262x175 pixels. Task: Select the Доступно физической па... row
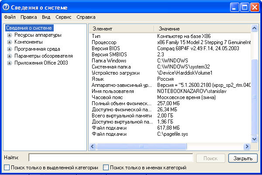(x=170, y=110)
